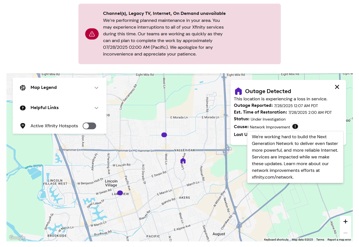
Task: Click the Helpful Links question mark icon
Action: point(23,108)
